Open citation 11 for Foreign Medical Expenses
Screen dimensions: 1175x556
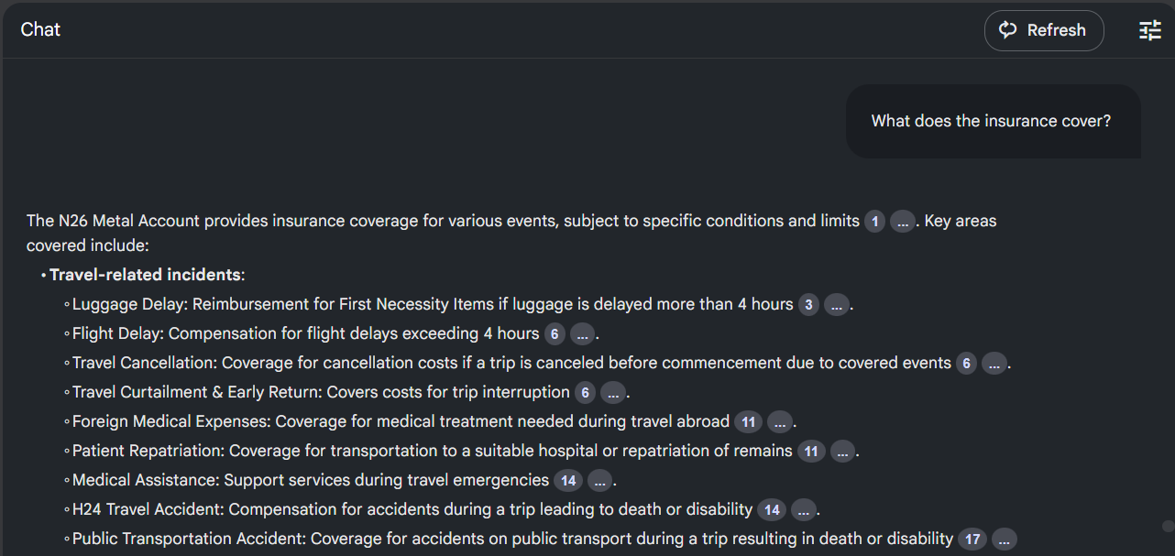click(x=749, y=422)
